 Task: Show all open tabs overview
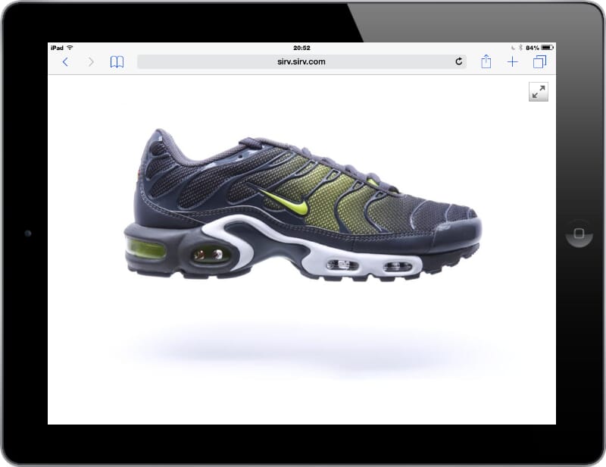tap(539, 62)
